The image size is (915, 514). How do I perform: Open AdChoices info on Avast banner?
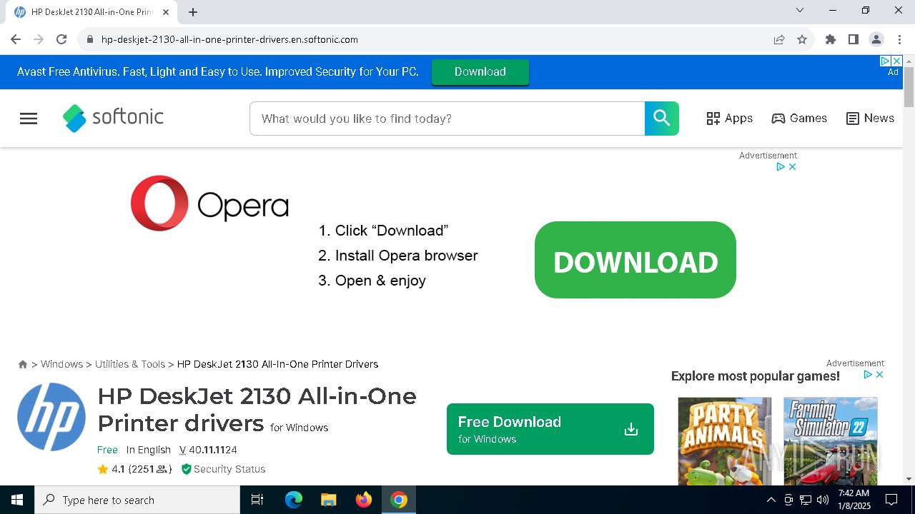(x=885, y=61)
